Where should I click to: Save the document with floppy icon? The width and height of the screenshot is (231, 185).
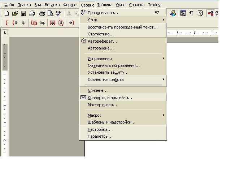(x=23, y=13)
